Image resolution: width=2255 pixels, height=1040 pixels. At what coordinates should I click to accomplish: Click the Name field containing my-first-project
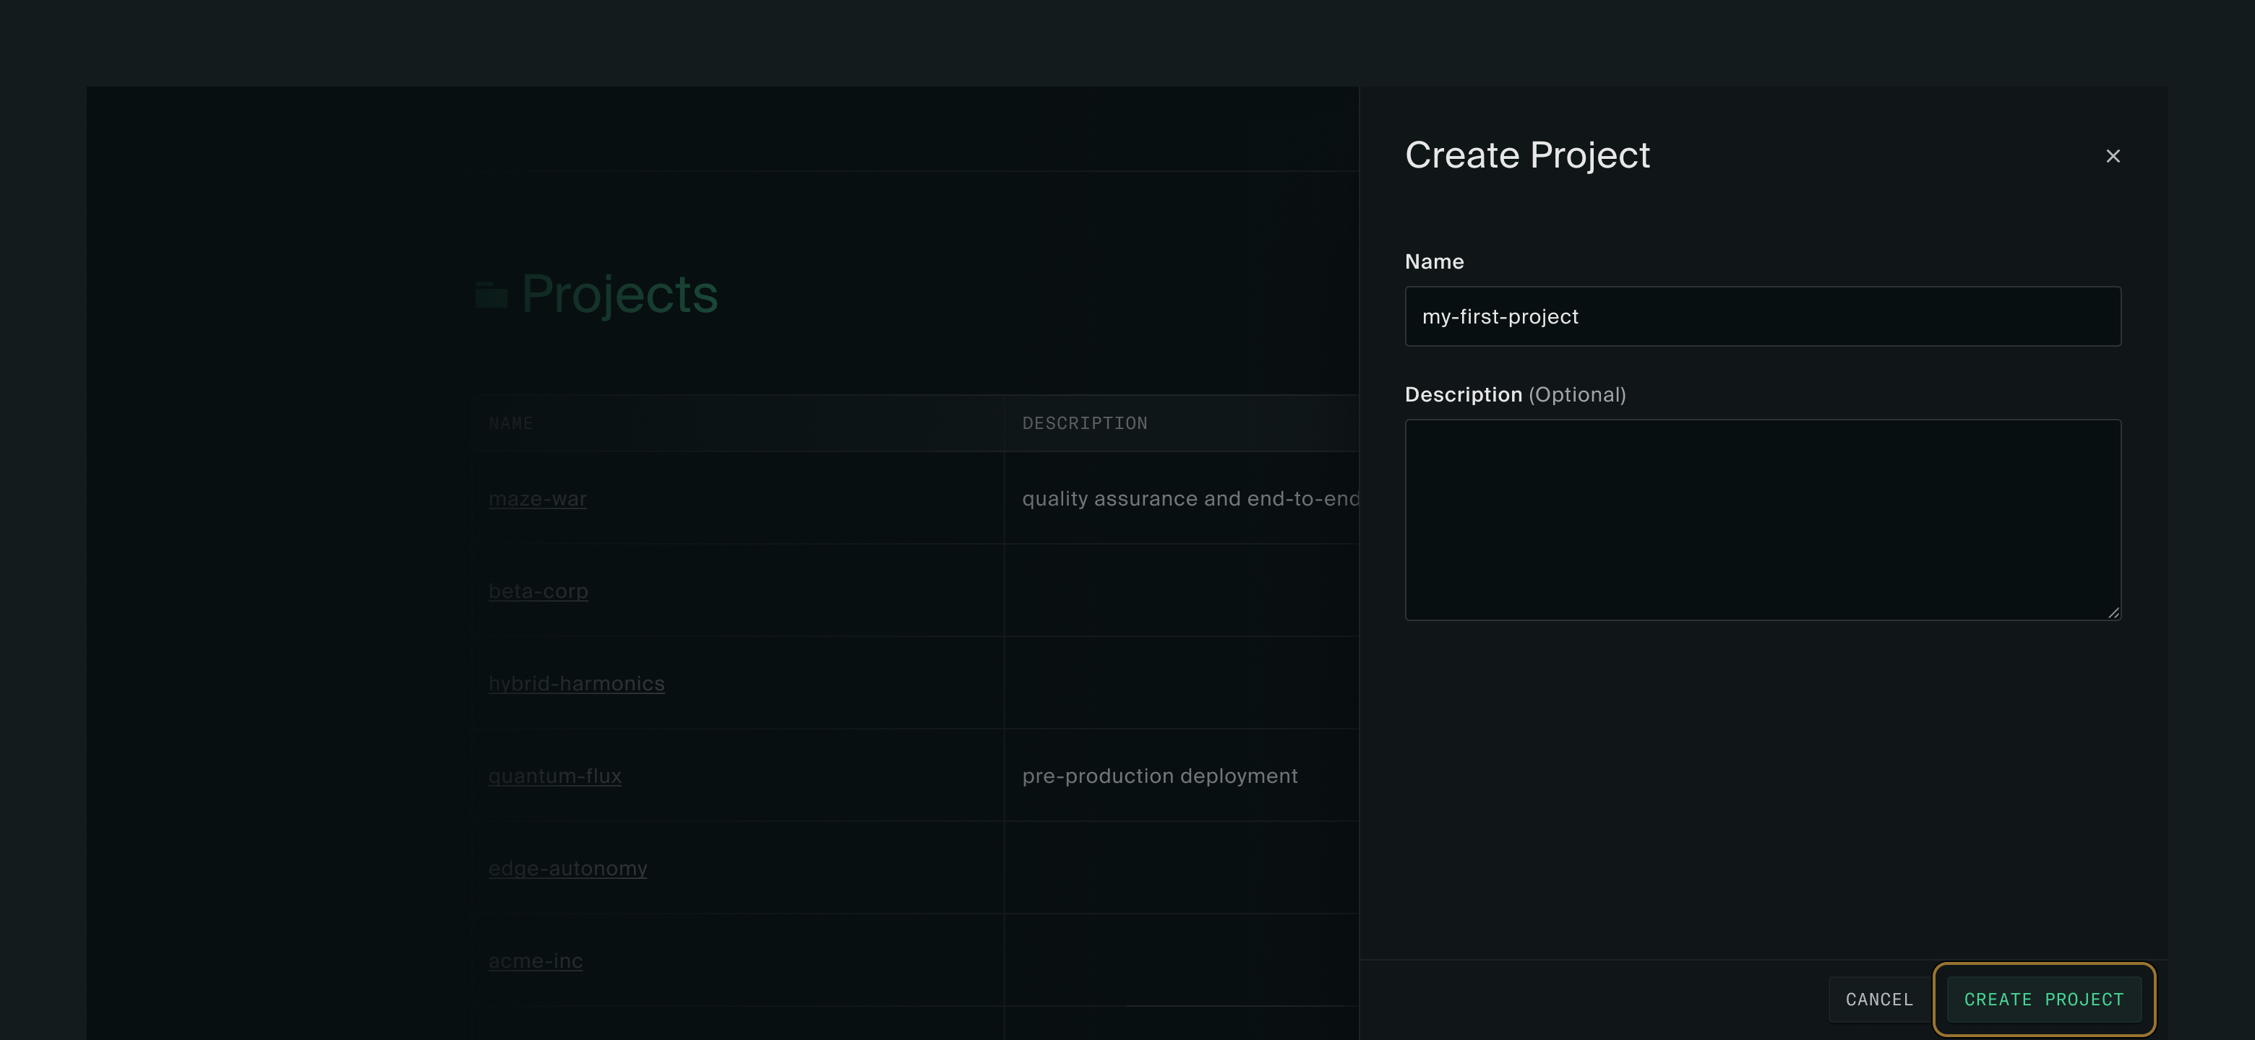[x=1761, y=316]
